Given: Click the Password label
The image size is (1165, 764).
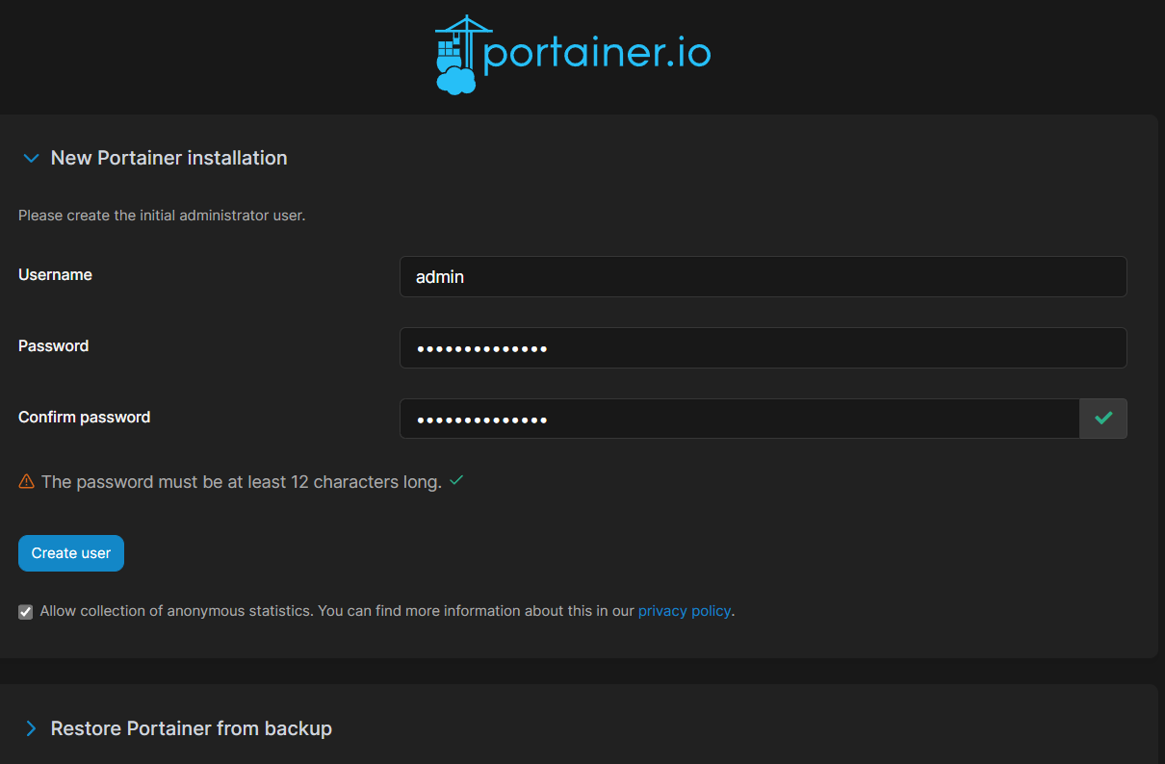Looking at the screenshot, I should (x=53, y=345).
